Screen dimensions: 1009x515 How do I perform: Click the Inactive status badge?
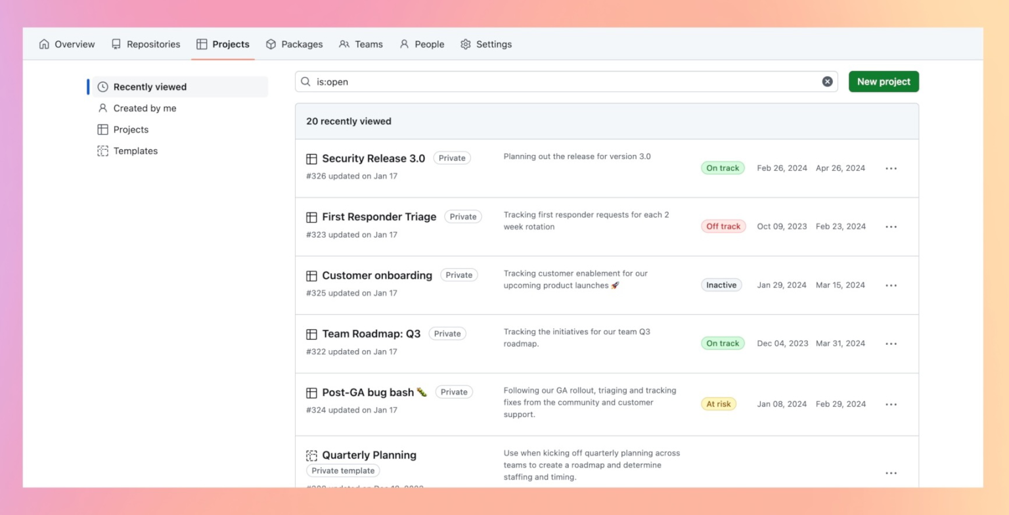tap(721, 285)
